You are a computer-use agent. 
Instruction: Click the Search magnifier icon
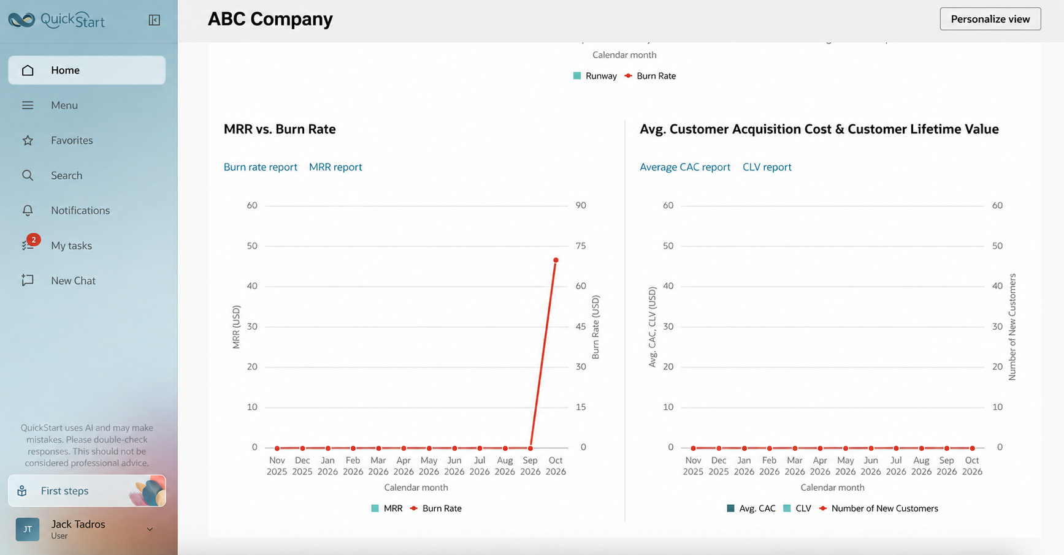click(x=28, y=175)
